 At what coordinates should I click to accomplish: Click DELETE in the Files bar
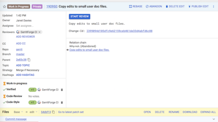coord(160,112)
